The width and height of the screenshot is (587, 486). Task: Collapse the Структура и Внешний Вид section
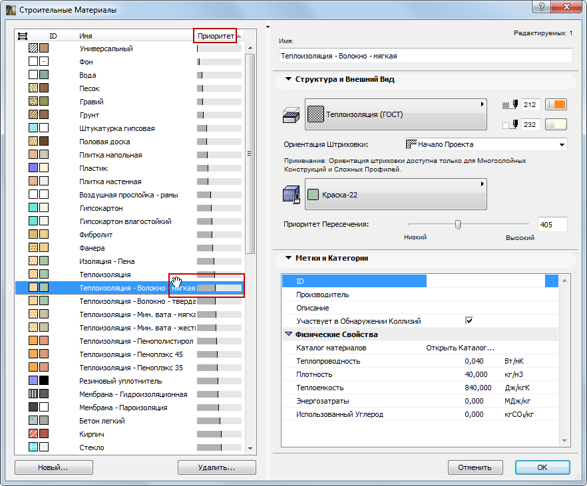(288, 79)
